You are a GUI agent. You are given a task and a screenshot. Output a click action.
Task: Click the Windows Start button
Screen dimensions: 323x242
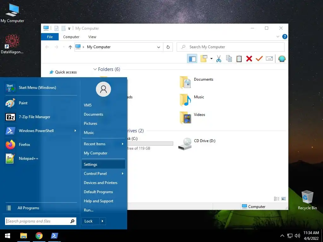(8, 236)
